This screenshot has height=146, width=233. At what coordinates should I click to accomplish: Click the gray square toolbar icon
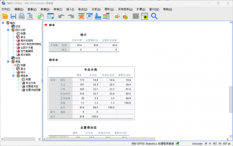(136, 16)
